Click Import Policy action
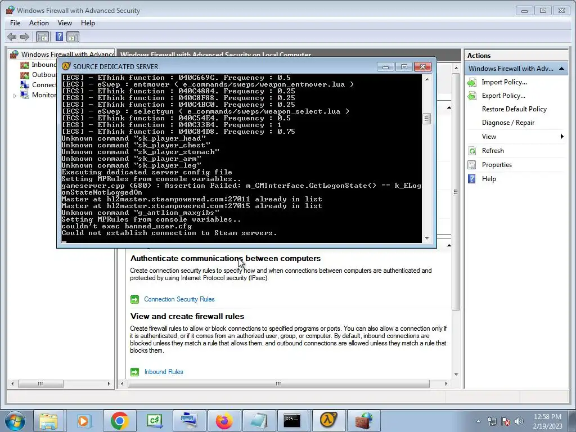The image size is (576, 432). pyautogui.click(x=504, y=82)
